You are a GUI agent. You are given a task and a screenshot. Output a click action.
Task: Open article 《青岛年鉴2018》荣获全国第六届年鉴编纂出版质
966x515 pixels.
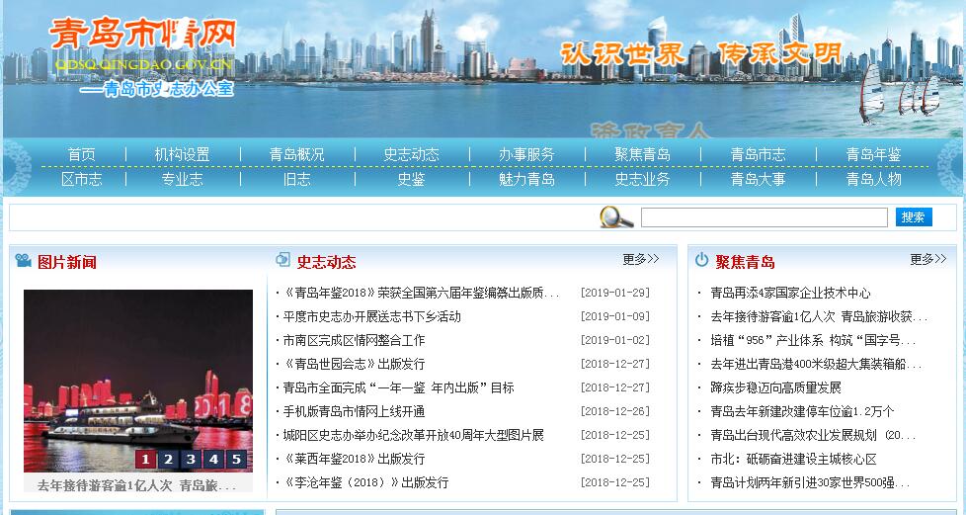coord(421,293)
